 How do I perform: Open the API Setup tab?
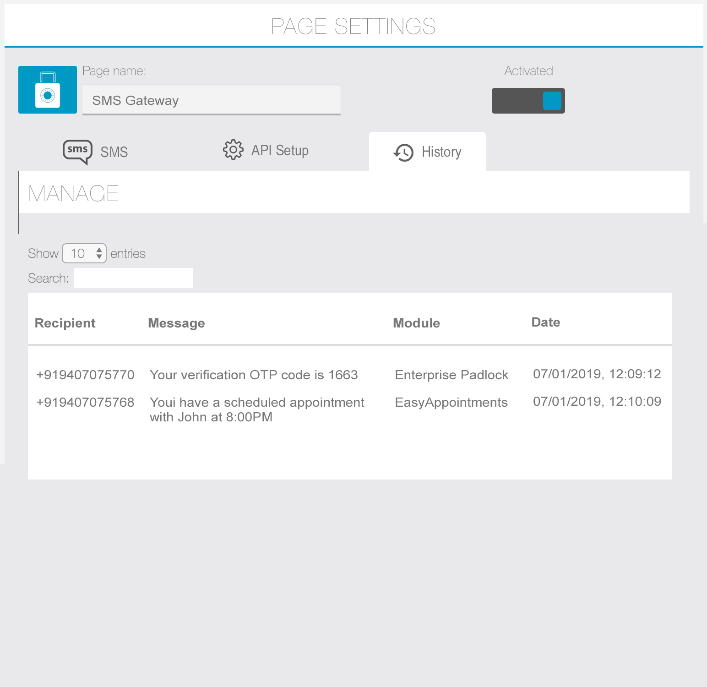[x=266, y=150]
